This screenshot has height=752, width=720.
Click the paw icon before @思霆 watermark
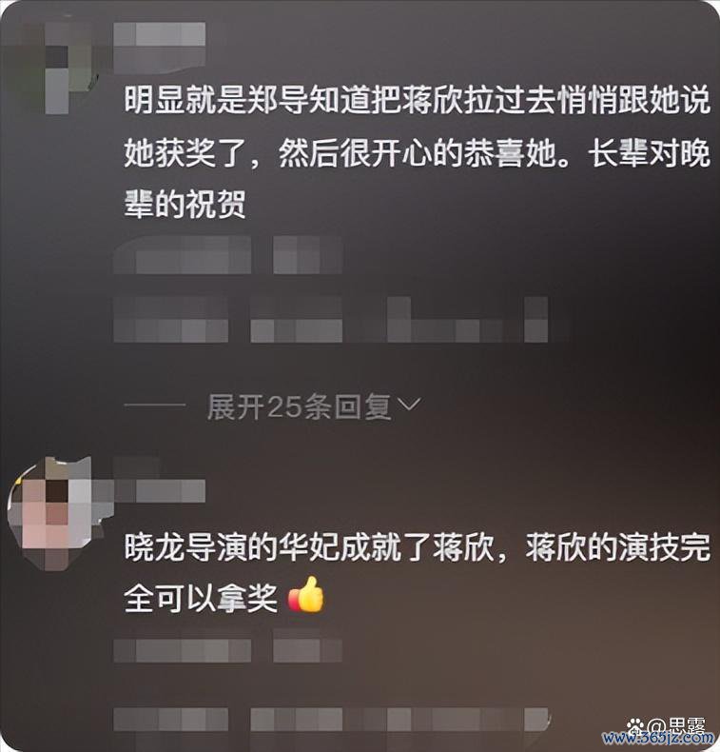[635, 725]
